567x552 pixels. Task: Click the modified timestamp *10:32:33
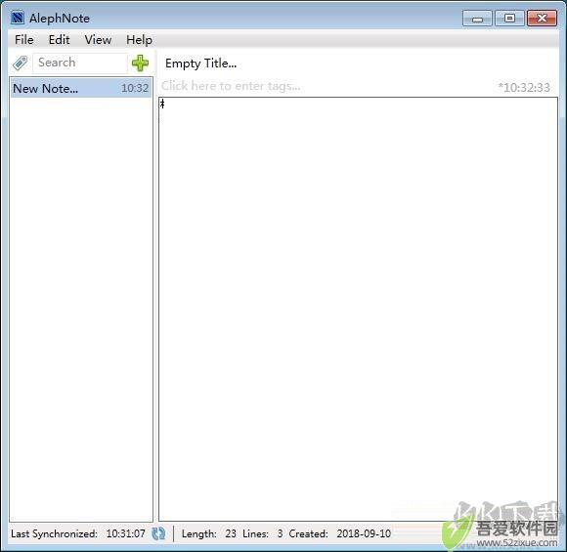(x=524, y=88)
